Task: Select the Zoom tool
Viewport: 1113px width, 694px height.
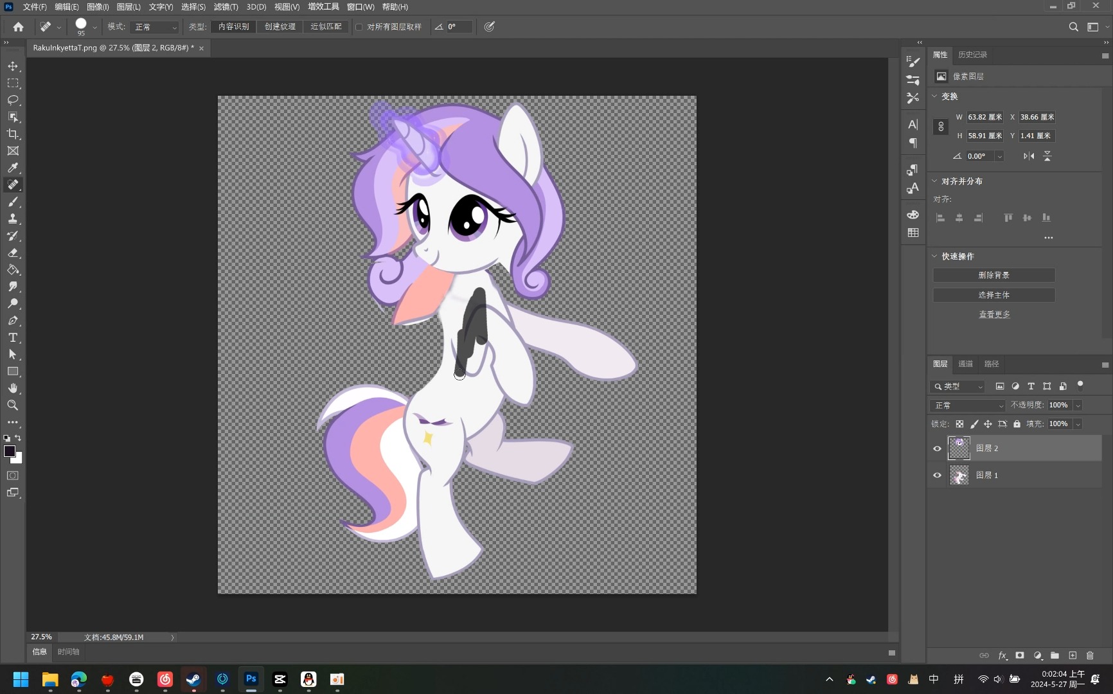Action: point(13,405)
